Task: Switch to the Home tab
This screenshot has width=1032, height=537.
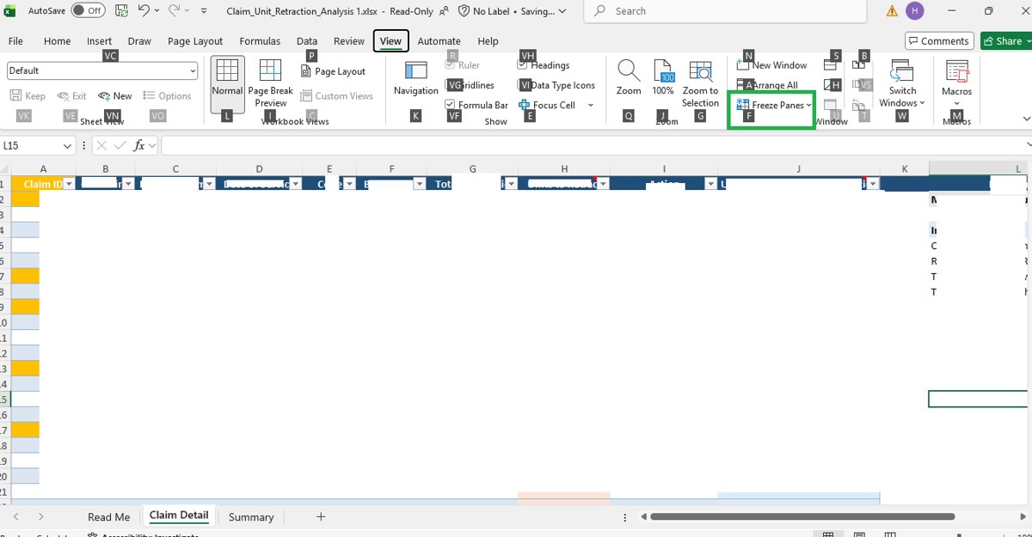Action: (58, 40)
